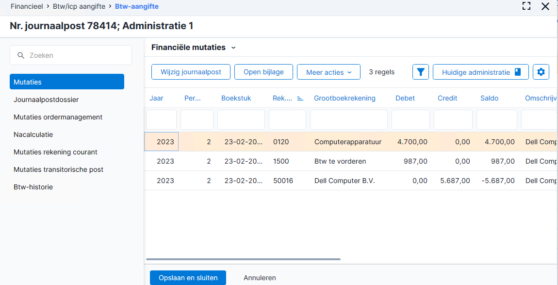Open grid settings gear icon
Image resolution: width=558 pixels, height=285 pixels.
[541, 72]
